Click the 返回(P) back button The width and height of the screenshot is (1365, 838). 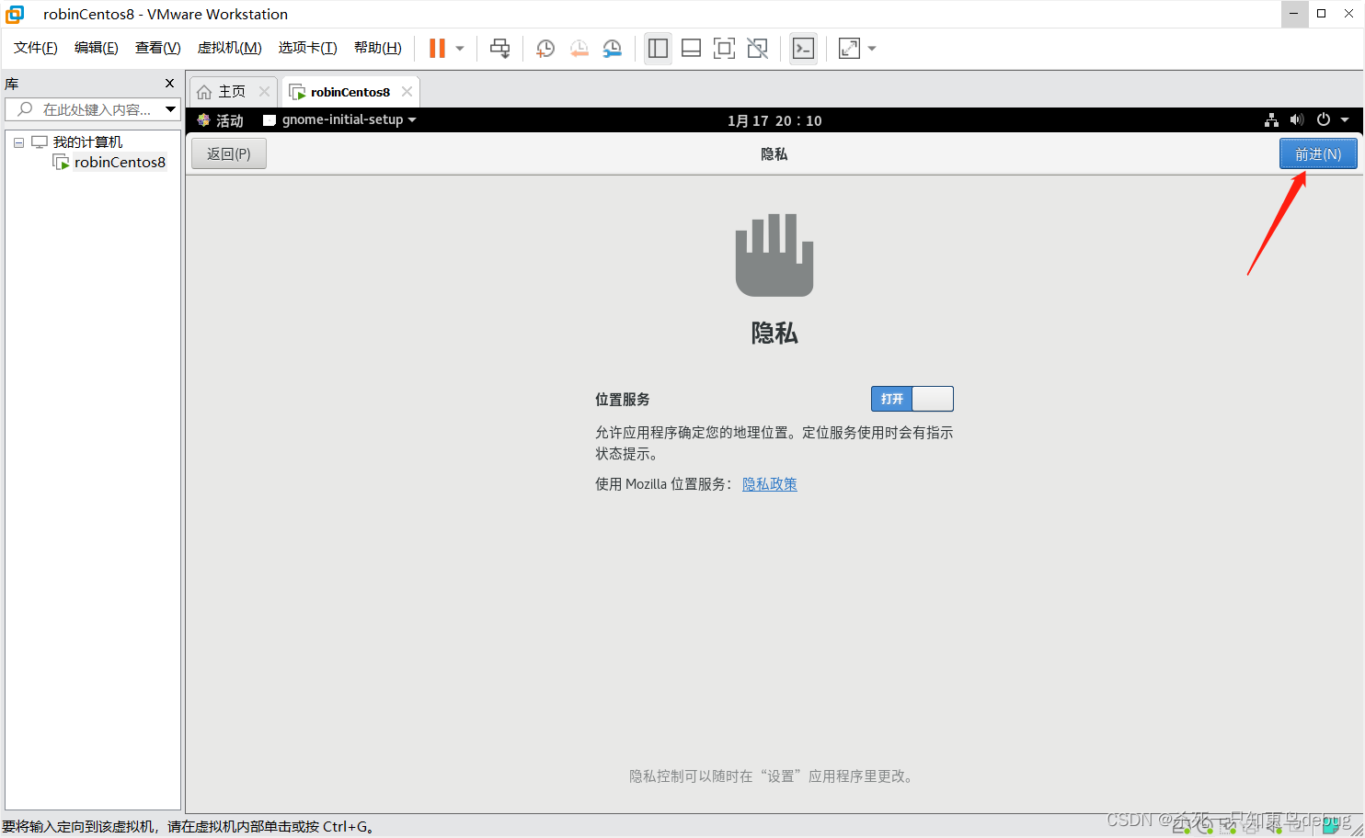229,154
